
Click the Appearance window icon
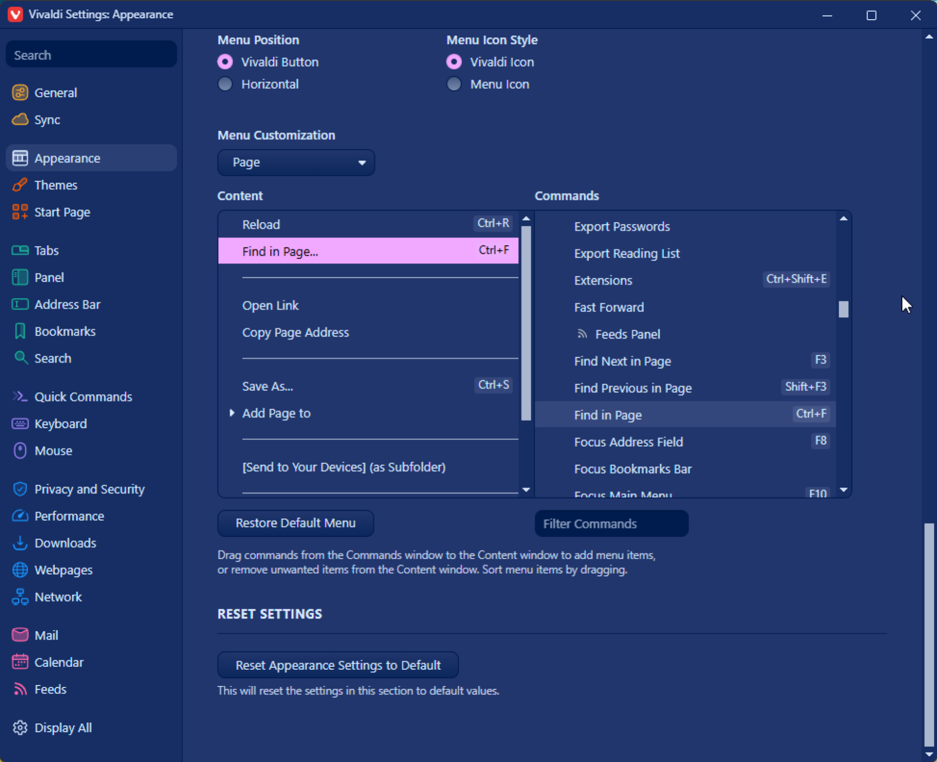click(20, 158)
